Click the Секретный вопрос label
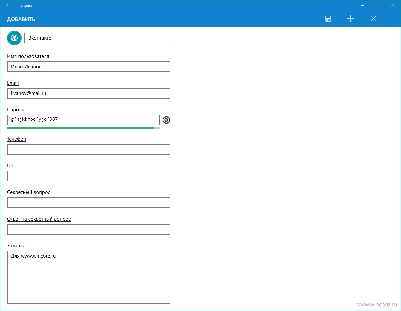401x311 pixels. click(29, 192)
